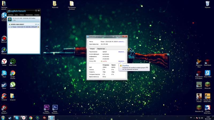Open the Система menu in Hamachi
The image size is (214, 120).
(10, 15)
